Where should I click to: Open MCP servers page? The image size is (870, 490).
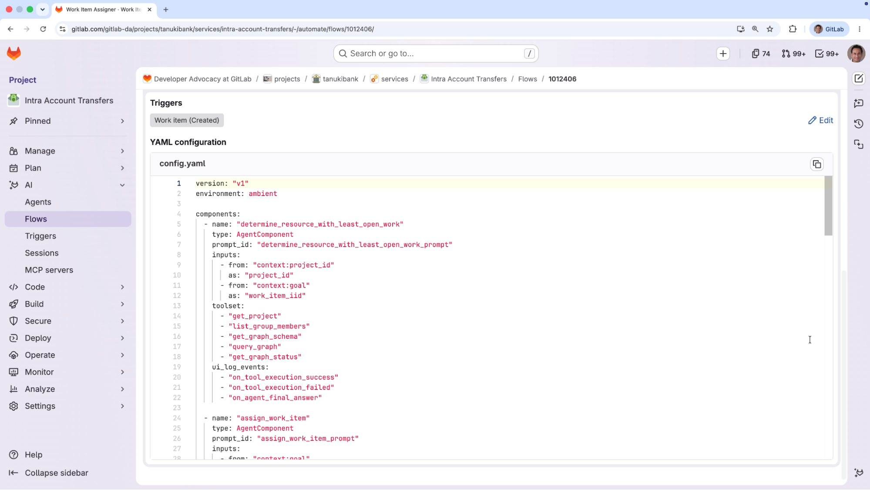pyautogui.click(x=67, y=270)
